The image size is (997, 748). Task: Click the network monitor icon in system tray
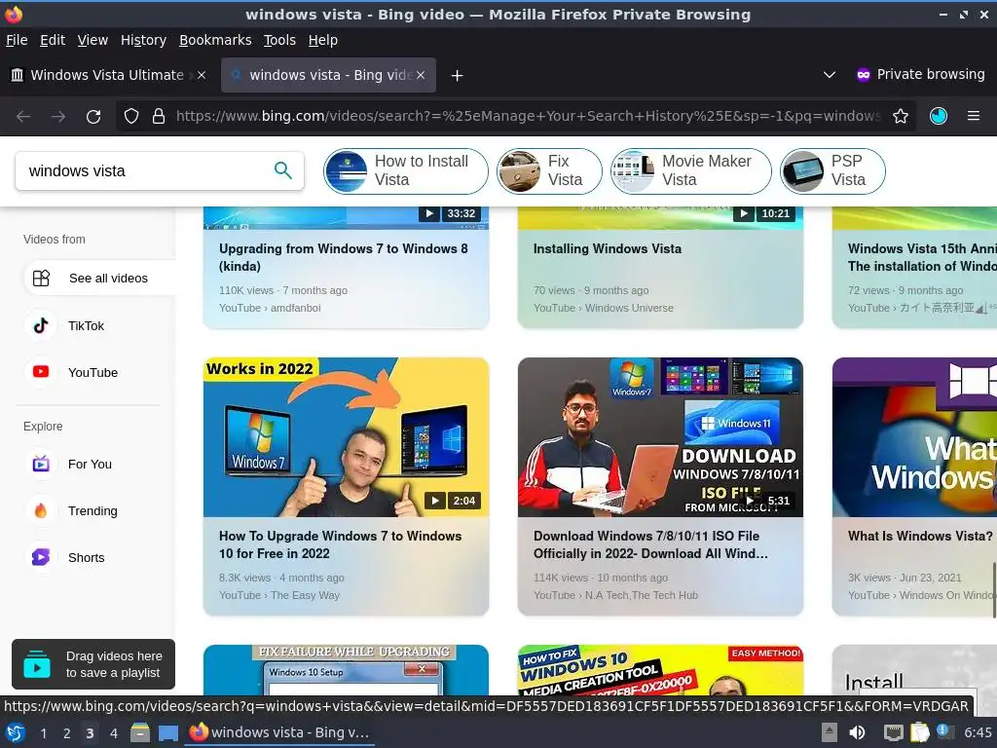coord(894,732)
